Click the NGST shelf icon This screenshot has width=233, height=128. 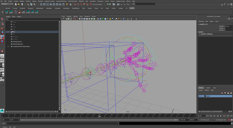click(24, 12)
